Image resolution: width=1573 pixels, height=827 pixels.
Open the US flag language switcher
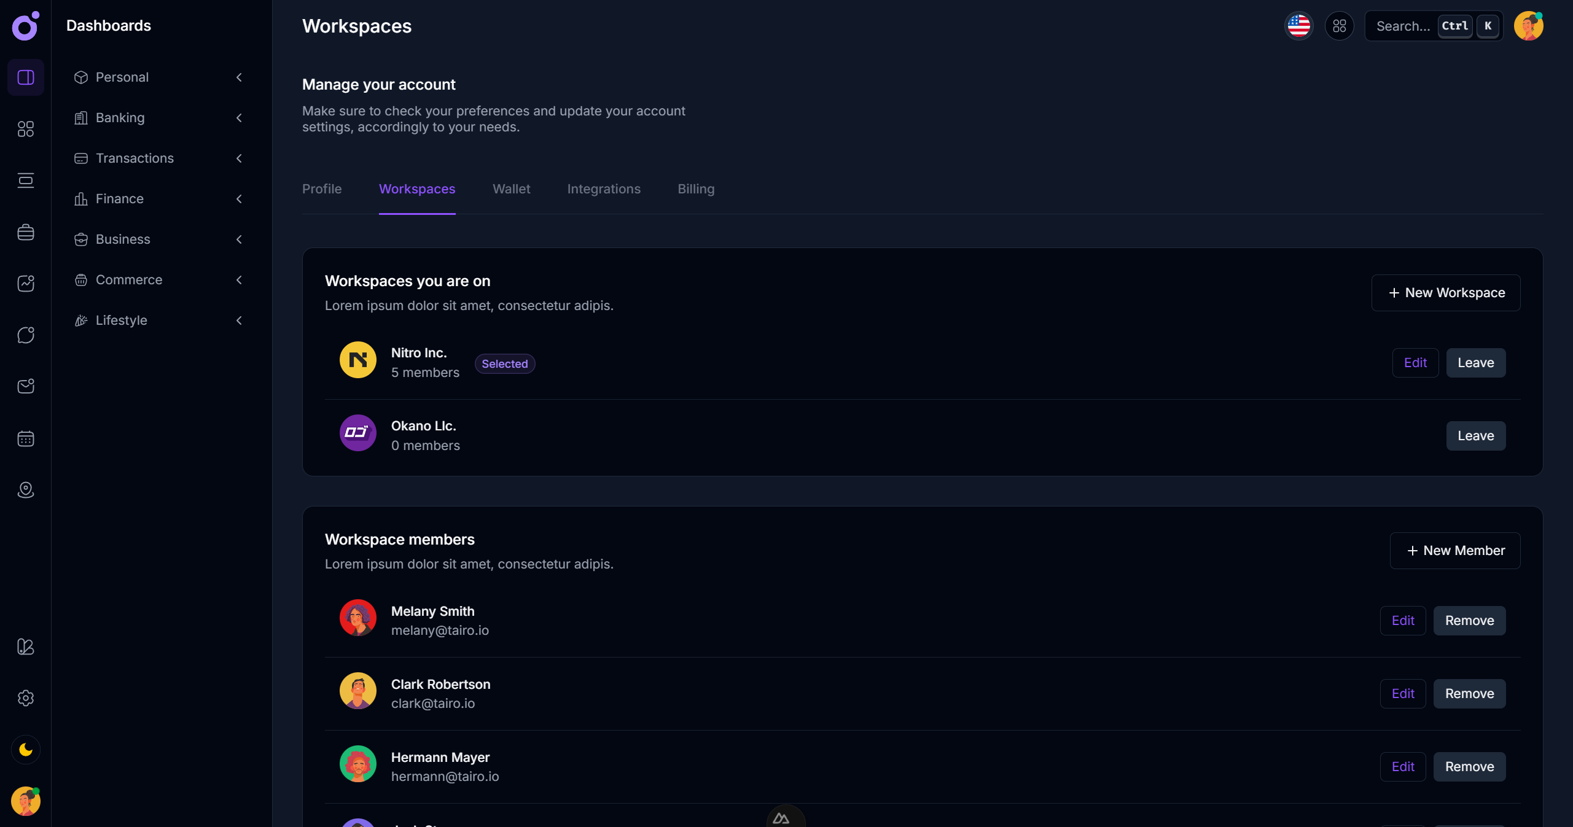pyautogui.click(x=1298, y=26)
